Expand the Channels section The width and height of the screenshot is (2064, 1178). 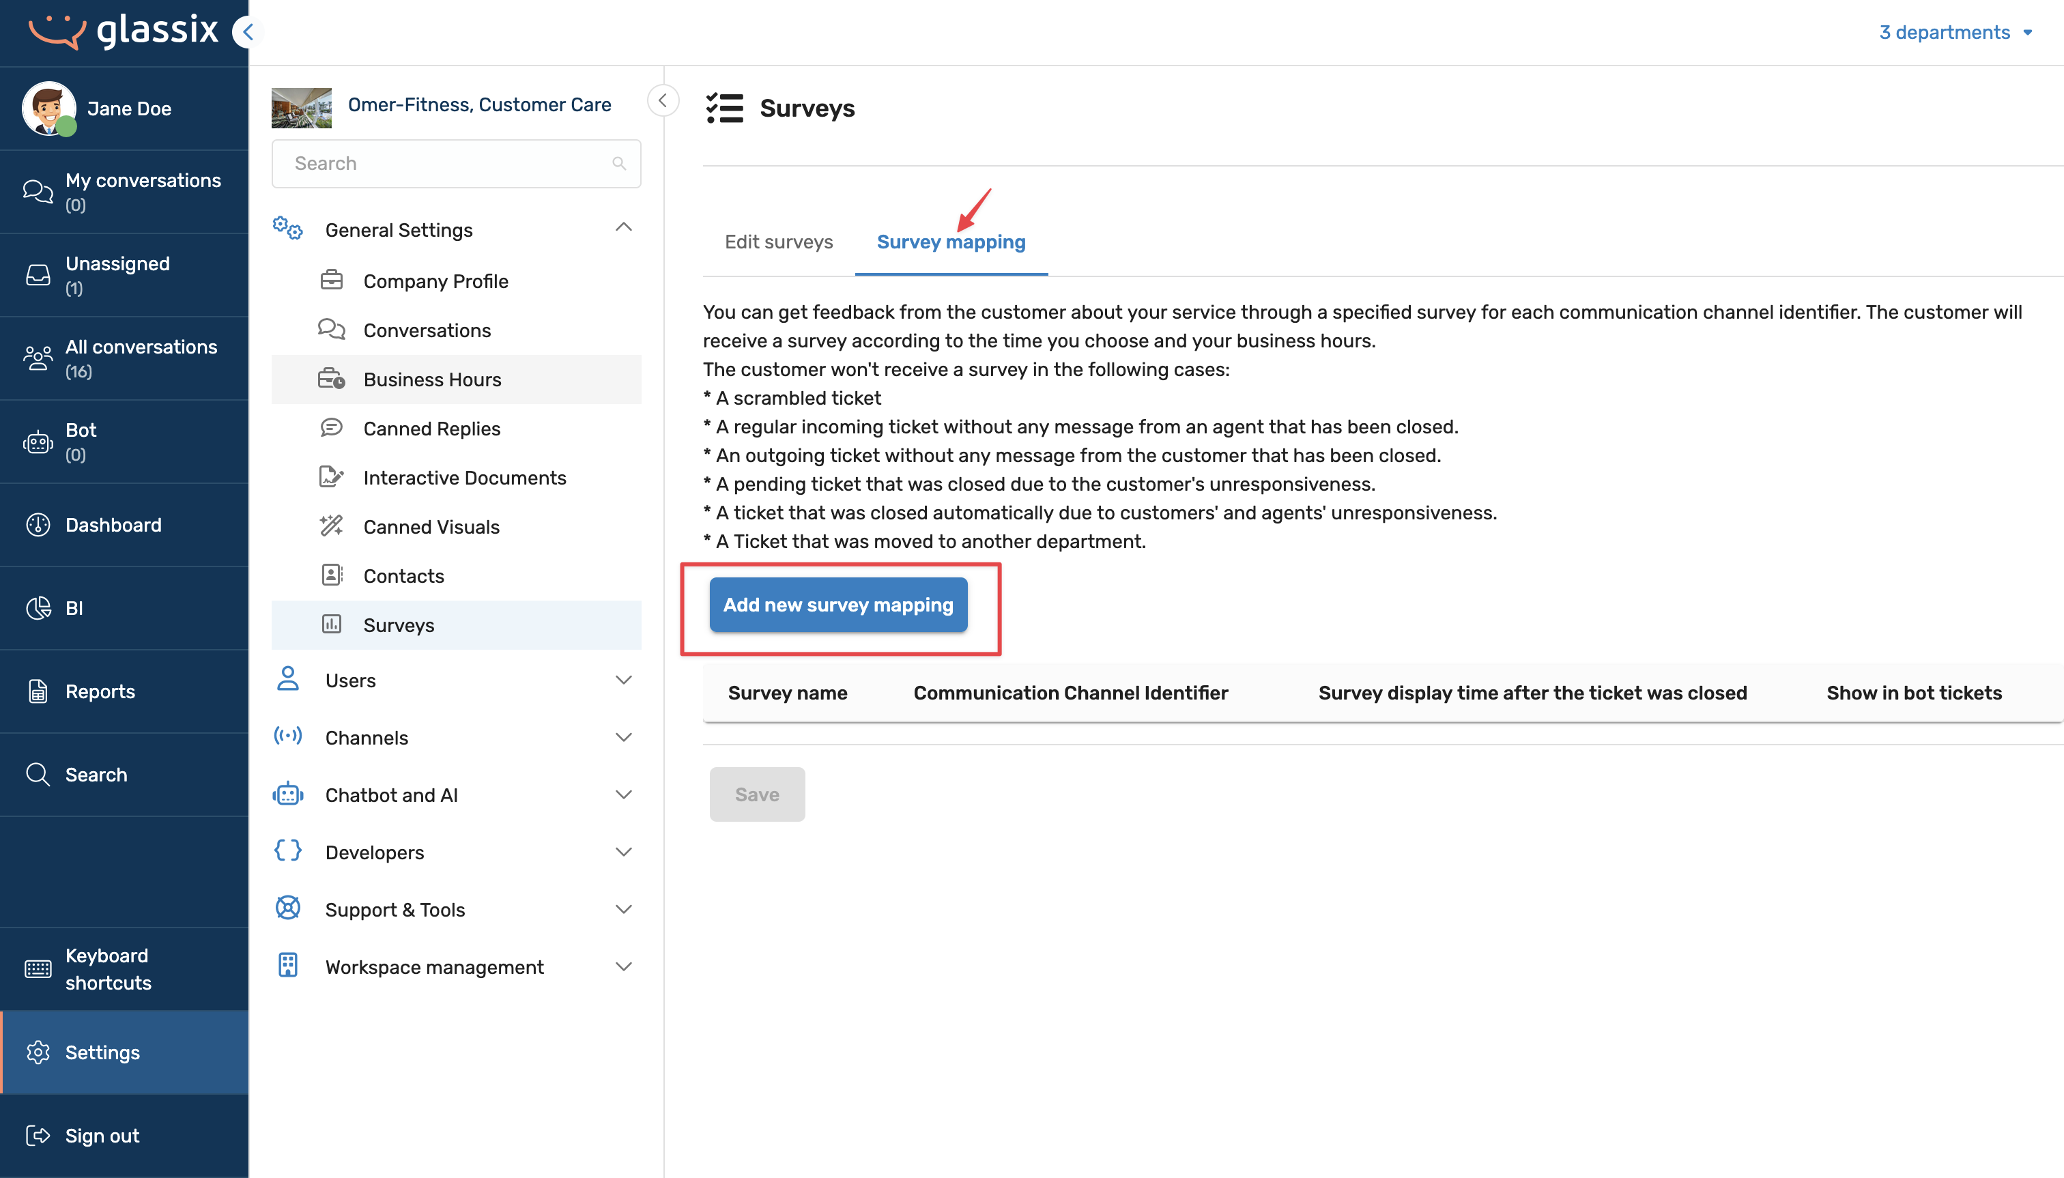point(623,738)
